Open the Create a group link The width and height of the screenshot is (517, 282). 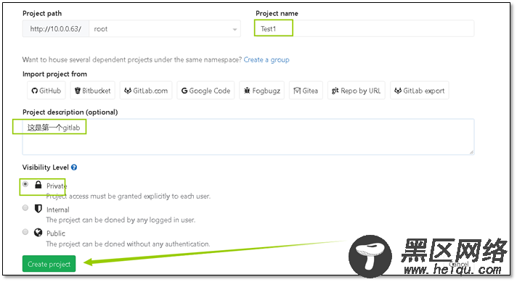(x=266, y=59)
